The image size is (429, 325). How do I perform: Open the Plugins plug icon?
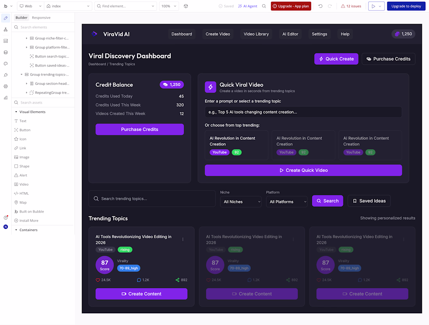point(6,75)
